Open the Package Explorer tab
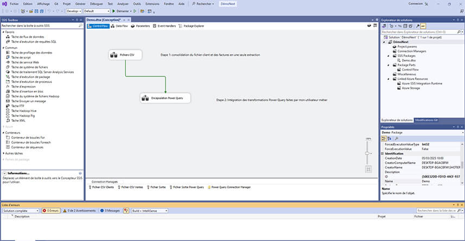The width and height of the screenshot is (465, 241). click(x=192, y=26)
